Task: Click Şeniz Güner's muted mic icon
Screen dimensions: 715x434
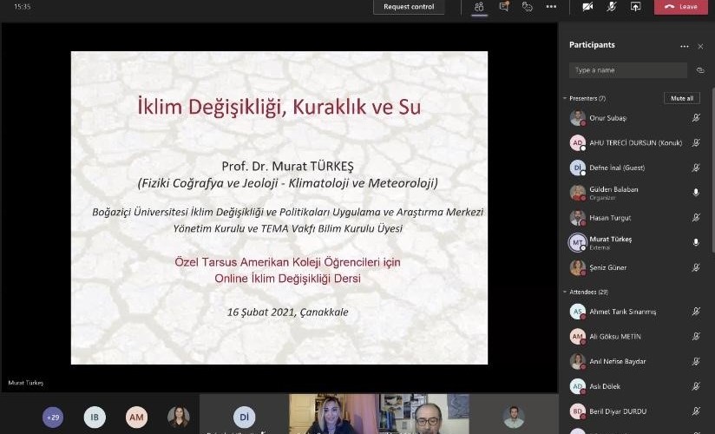Action: (696, 267)
